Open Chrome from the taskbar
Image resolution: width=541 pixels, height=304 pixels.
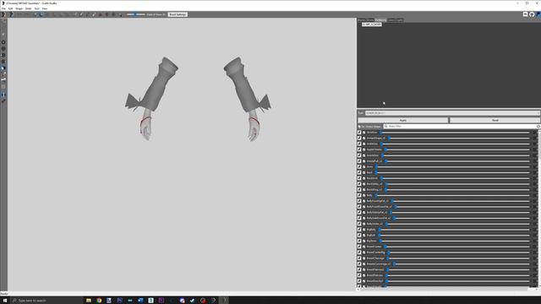(x=99, y=301)
